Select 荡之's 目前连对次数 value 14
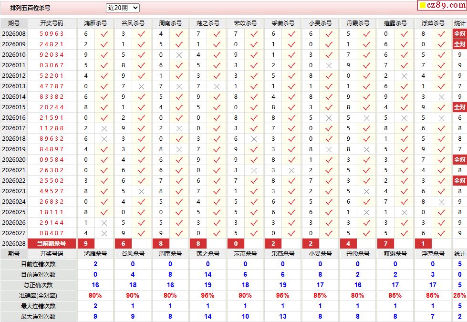This screenshot has height=322, width=467. [208, 275]
